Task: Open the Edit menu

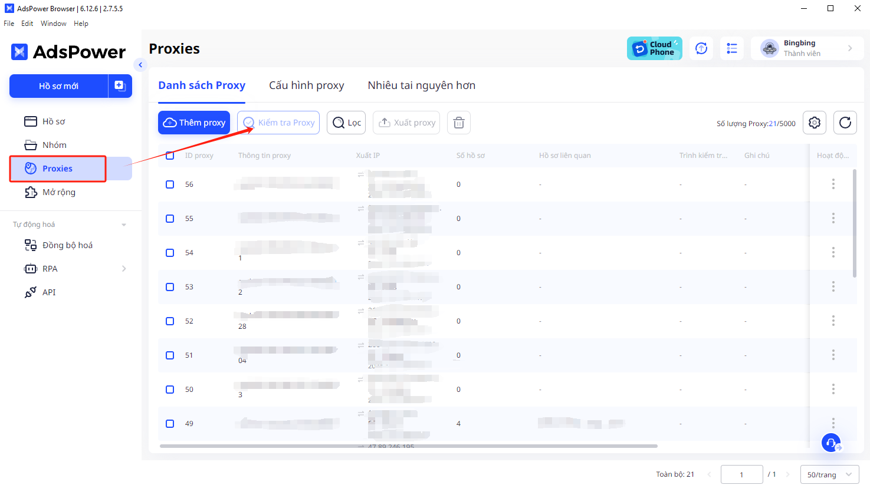Action: pyautogui.click(x=27, y=24)
